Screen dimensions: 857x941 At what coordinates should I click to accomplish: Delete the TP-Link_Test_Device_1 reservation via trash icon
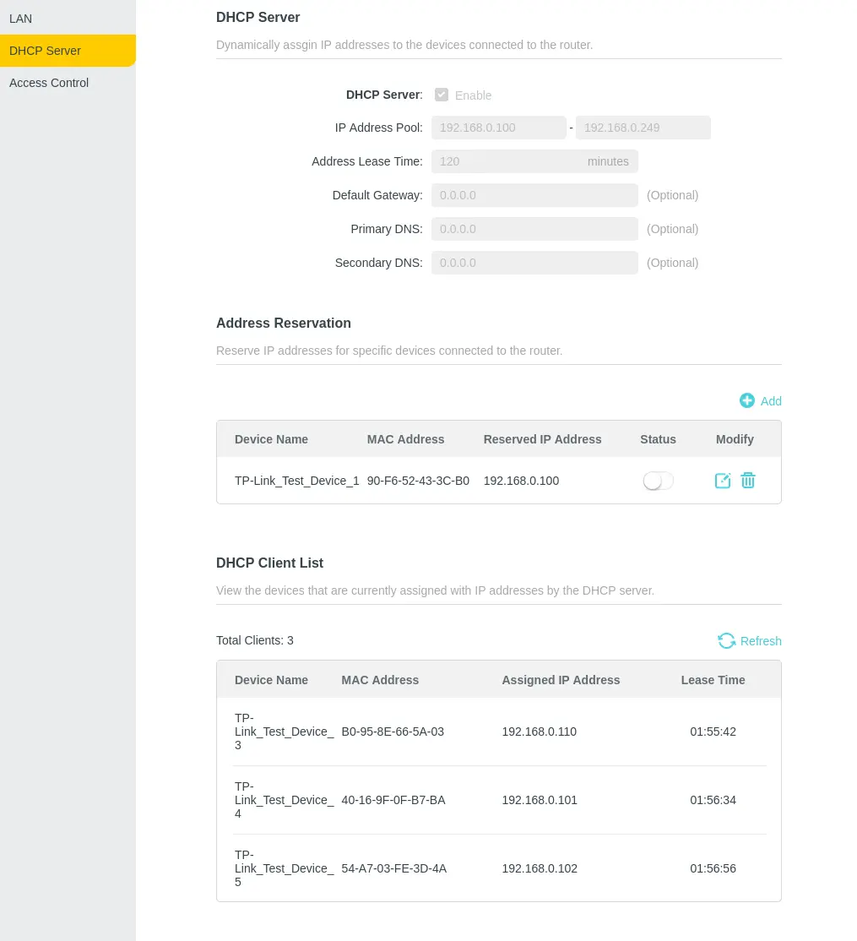pos(748,481)
